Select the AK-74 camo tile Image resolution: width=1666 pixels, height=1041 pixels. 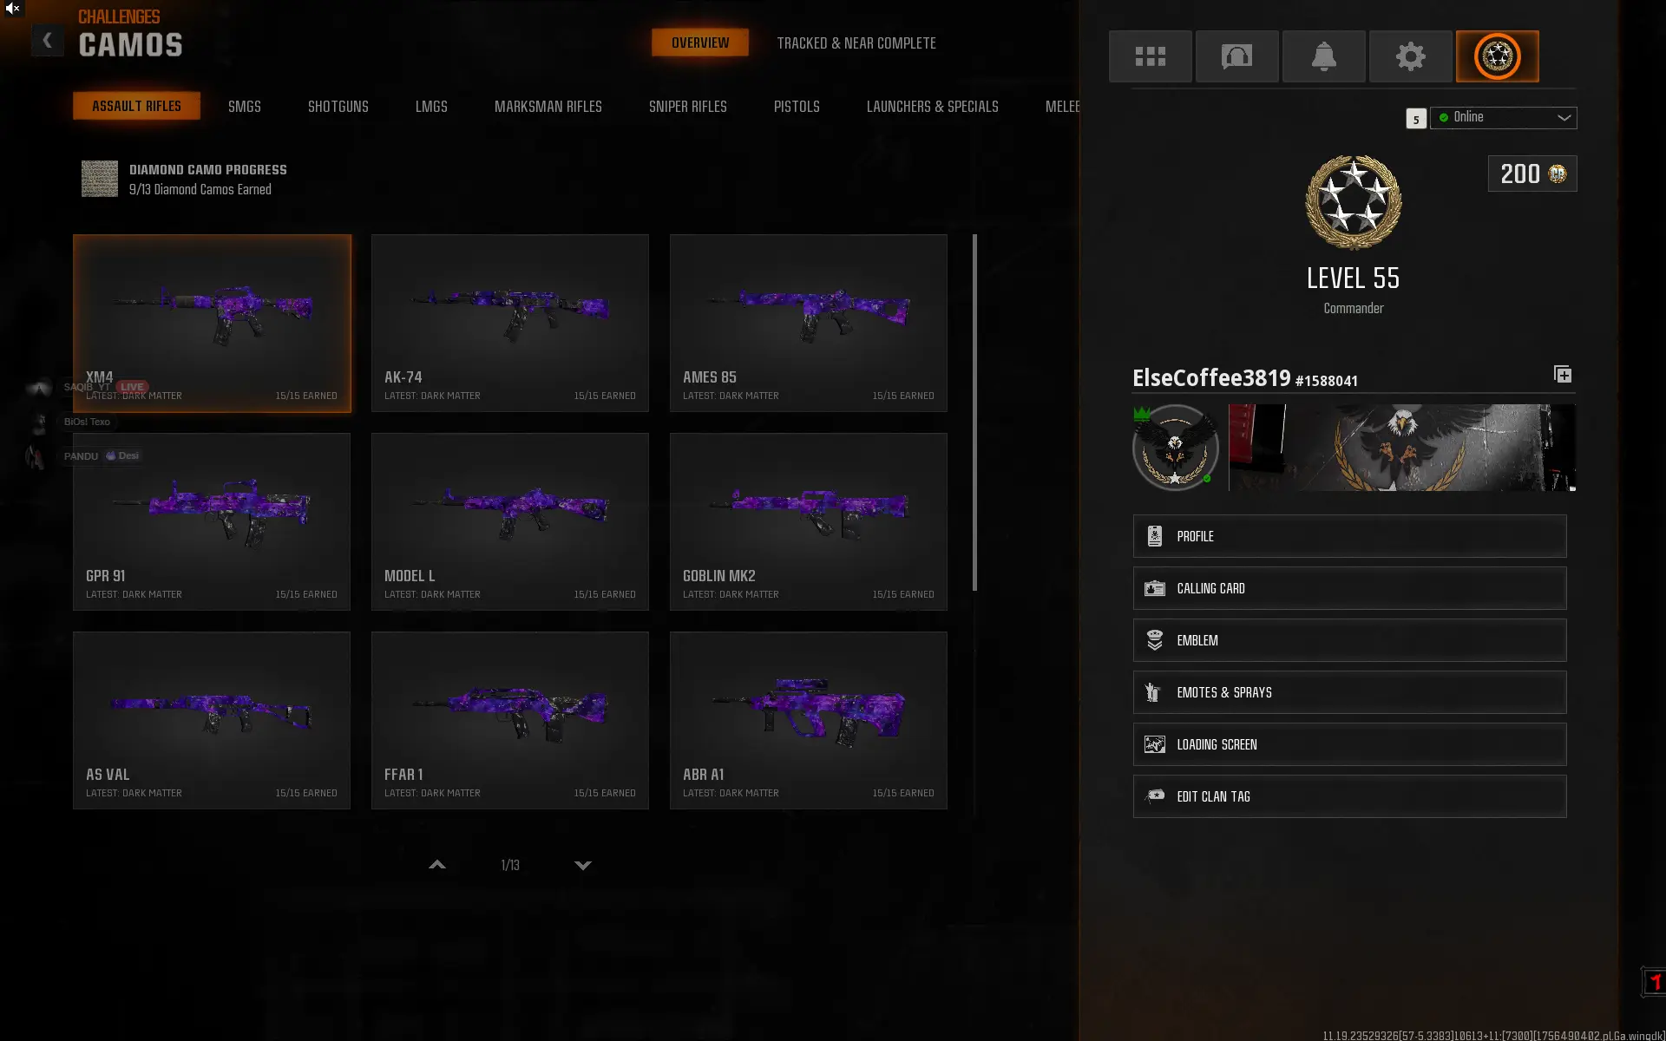tap(509, 323)
